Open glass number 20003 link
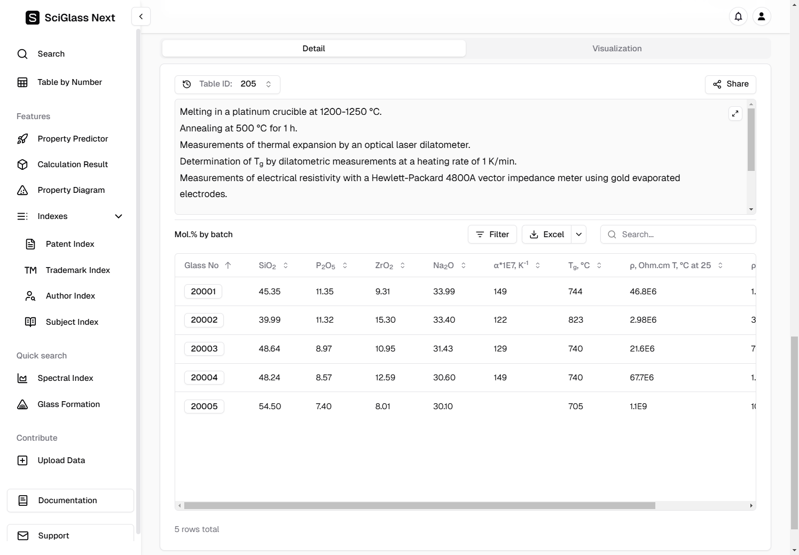799x555 pixels. coord(204,349)
